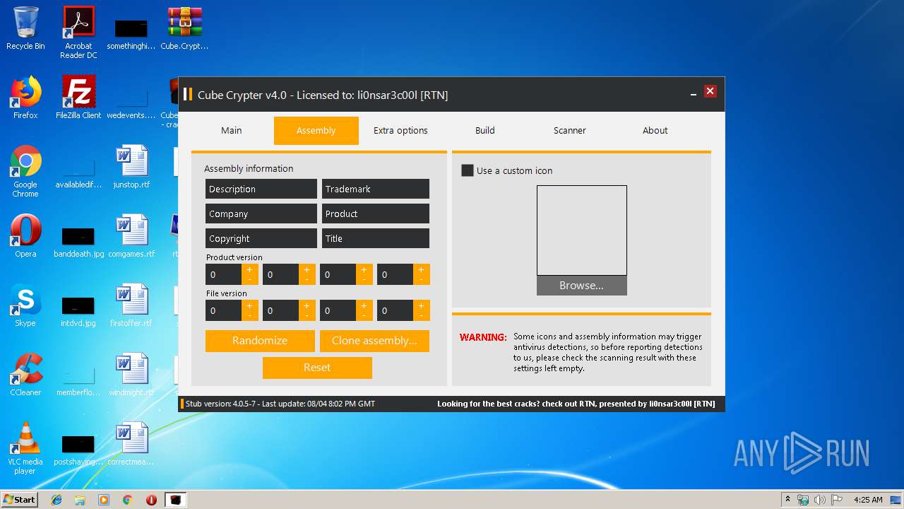904x509 pixels.
Task: Open the Start menu
Action: [x=20, y=499]
